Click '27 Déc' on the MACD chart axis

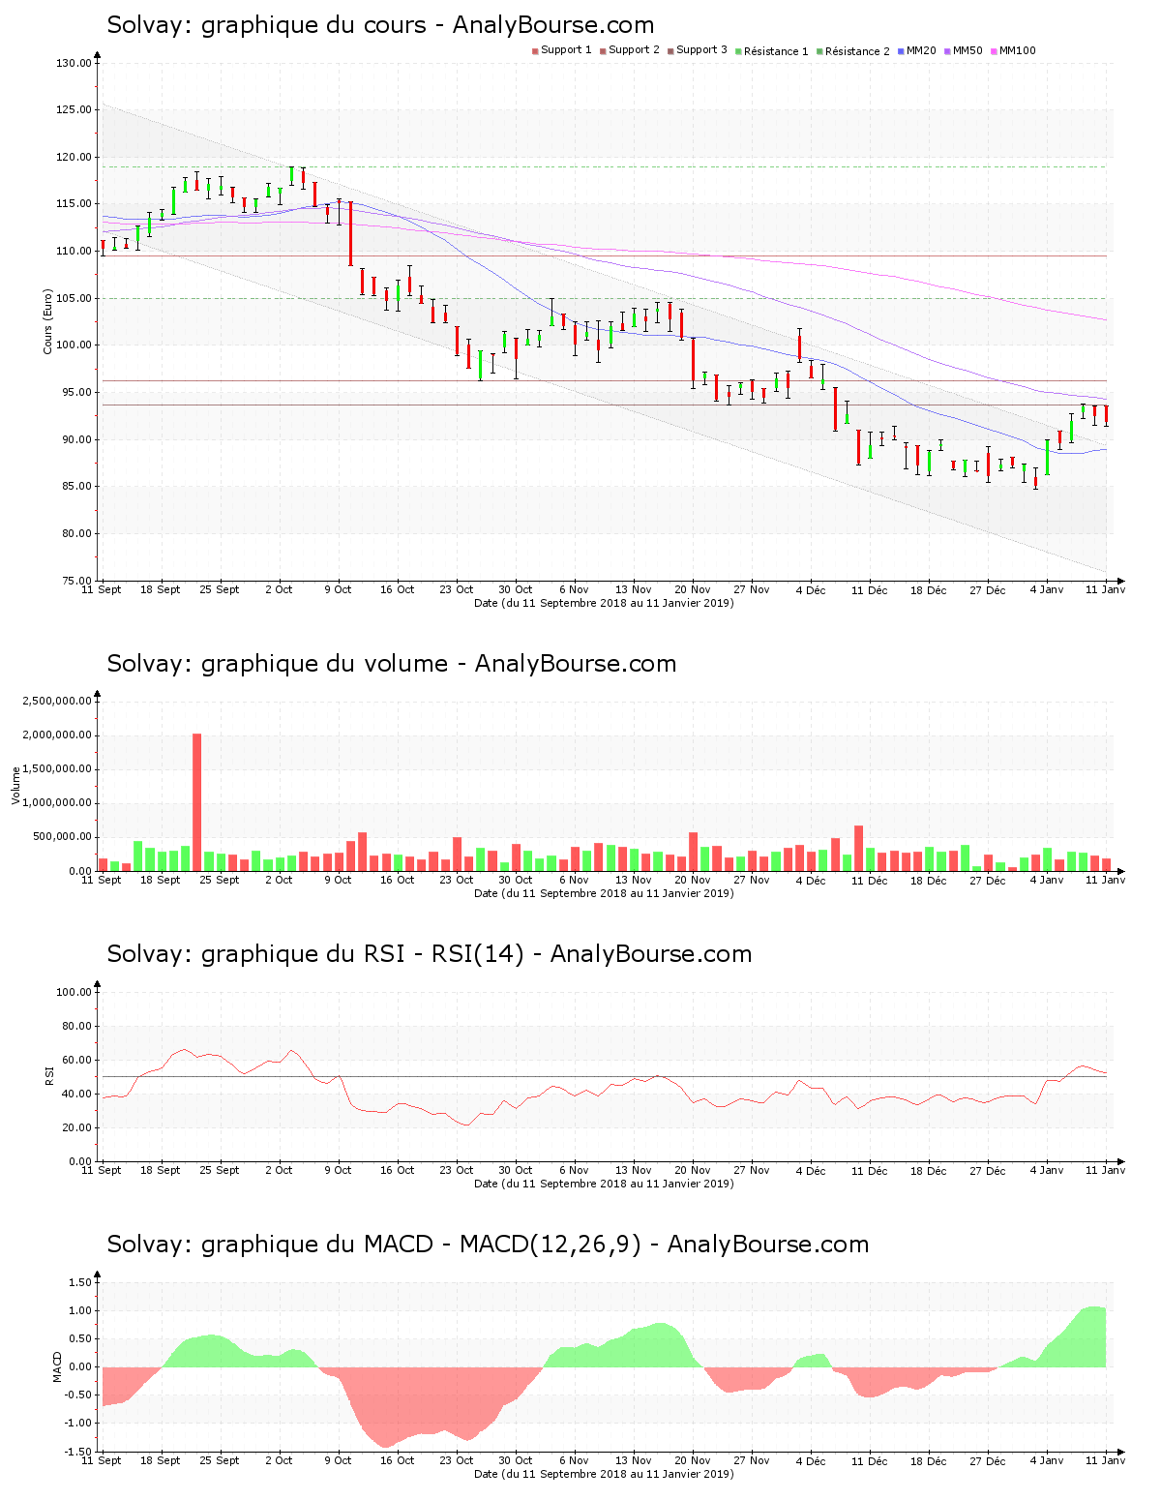pos(988,1460)
